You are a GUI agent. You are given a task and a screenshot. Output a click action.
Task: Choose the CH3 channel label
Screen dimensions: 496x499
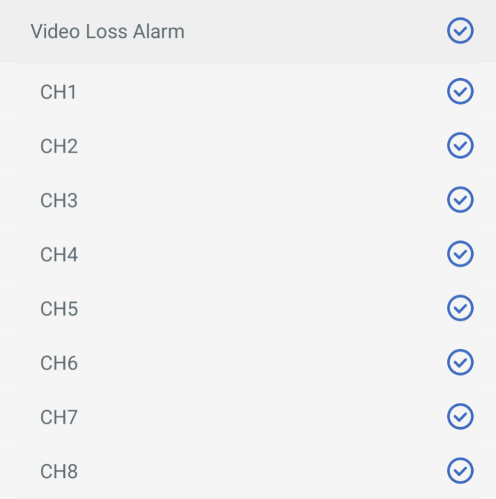[59, 200]
